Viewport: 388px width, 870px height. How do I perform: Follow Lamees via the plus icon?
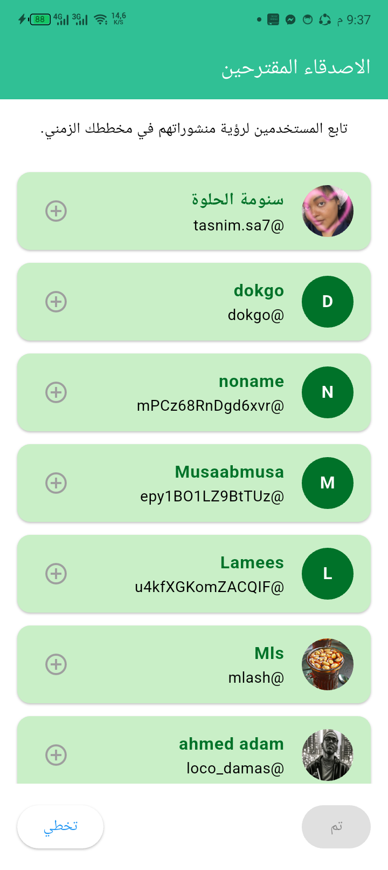[x=56, y=574]
